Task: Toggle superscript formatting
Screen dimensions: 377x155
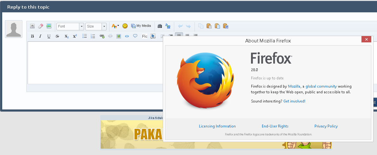Action: [x=75, y=36]
